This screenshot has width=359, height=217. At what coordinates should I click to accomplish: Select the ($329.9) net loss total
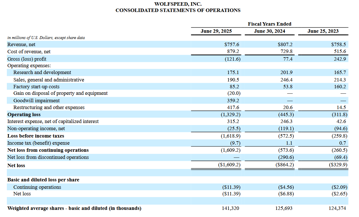pyautogui.click(x=338, y=165)
